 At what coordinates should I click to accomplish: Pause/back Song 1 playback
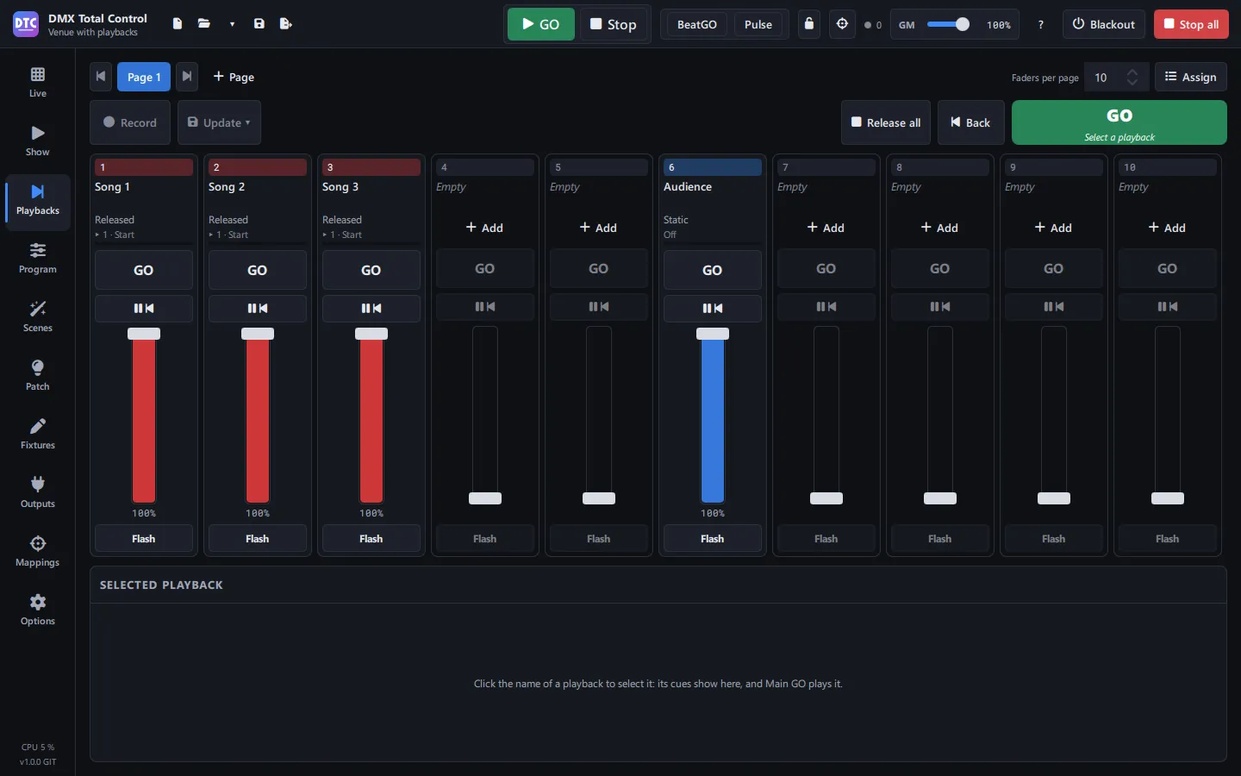[144, 309]
